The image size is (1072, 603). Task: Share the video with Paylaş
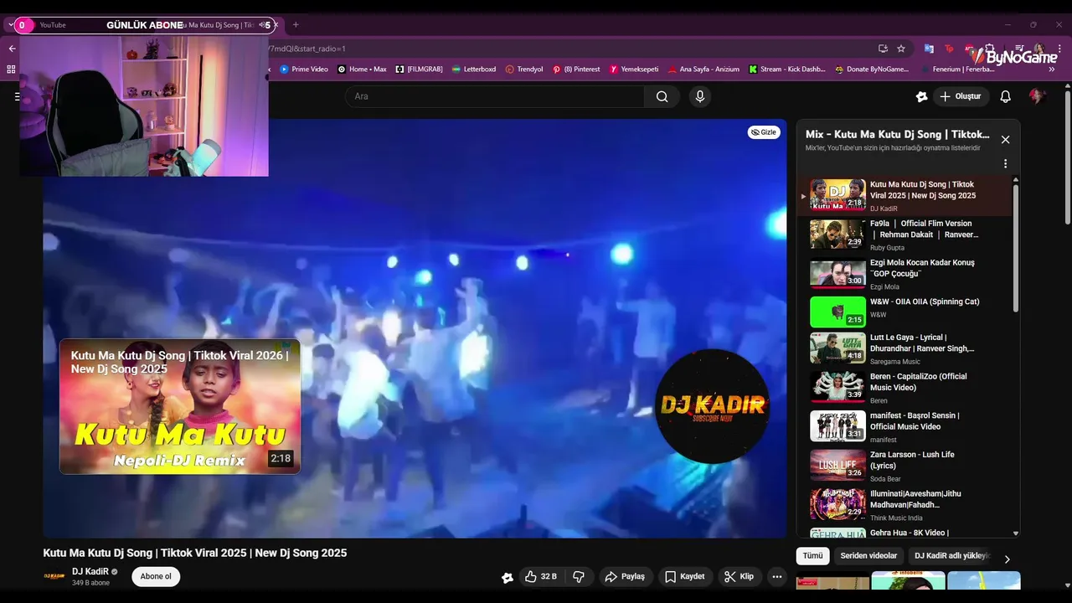point(626,577)
